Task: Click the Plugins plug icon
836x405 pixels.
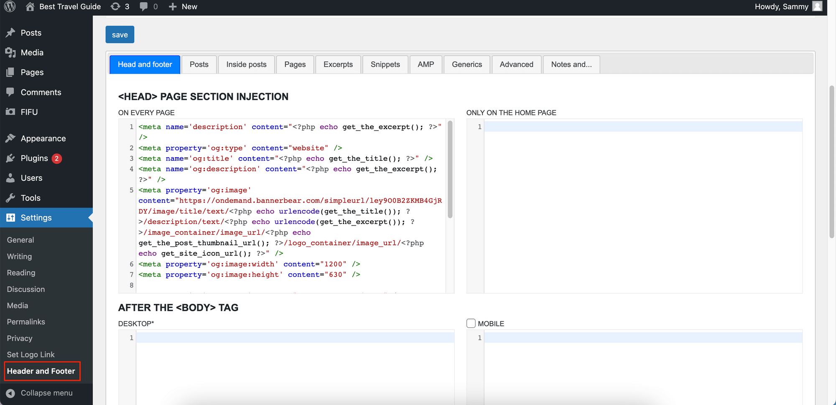Action: 11,158
